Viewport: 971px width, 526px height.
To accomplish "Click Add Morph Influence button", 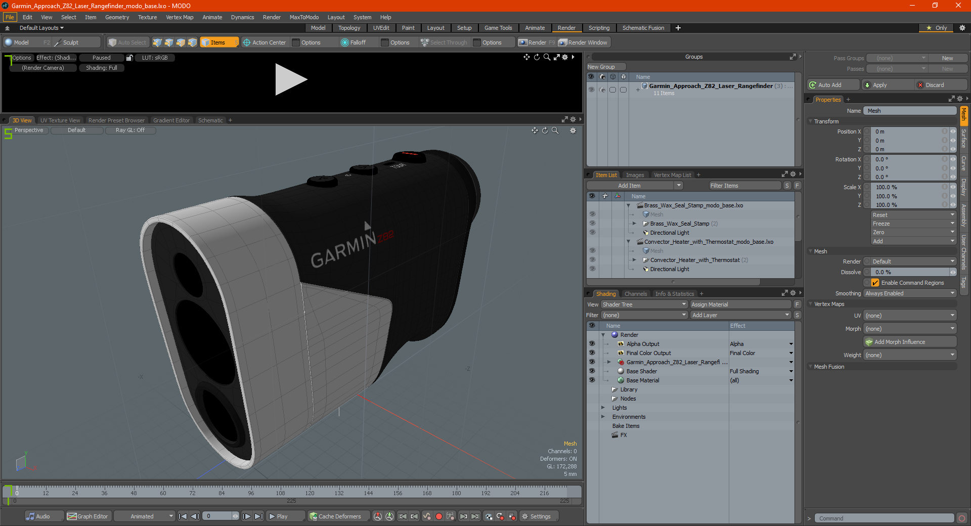I will (x=910, y=342).
